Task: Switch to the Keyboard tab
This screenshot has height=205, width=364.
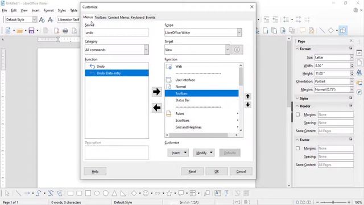Action: click(x=138, y=18)
